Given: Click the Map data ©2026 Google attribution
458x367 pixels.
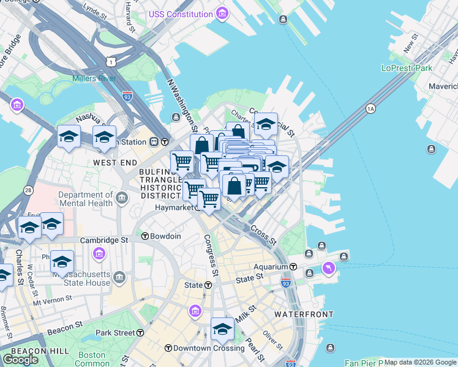Looking at the screenshot, I should click(x=420, y=362).
